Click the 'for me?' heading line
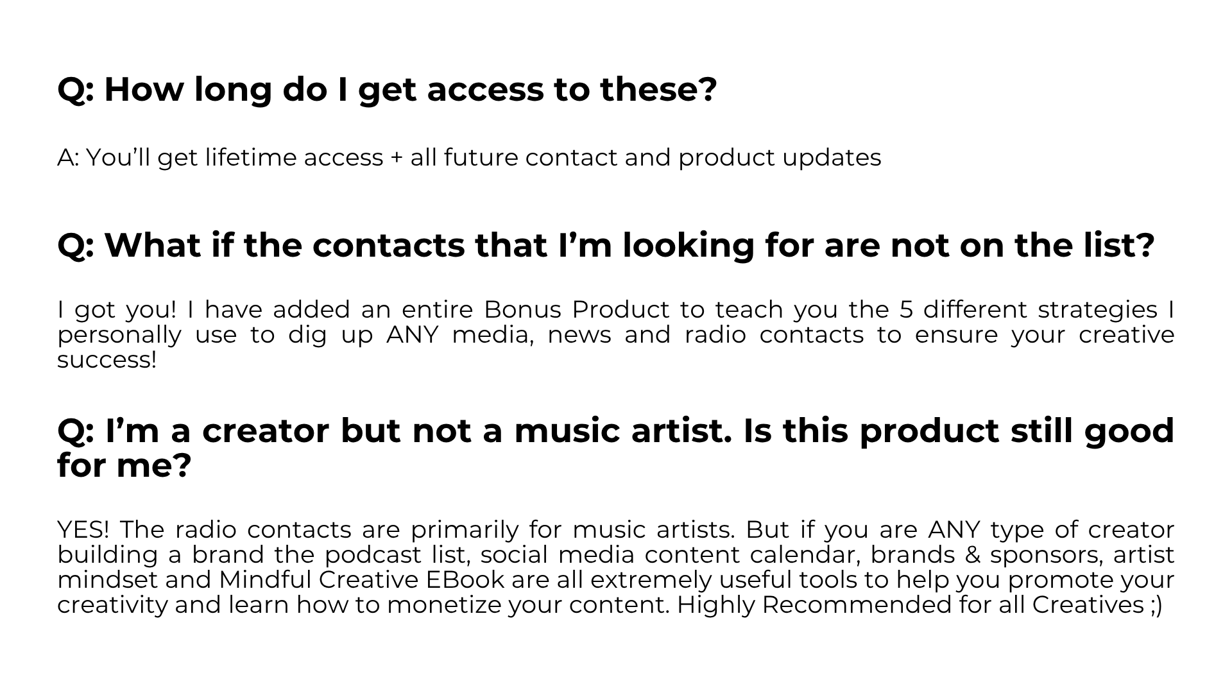 click(124, 465)
